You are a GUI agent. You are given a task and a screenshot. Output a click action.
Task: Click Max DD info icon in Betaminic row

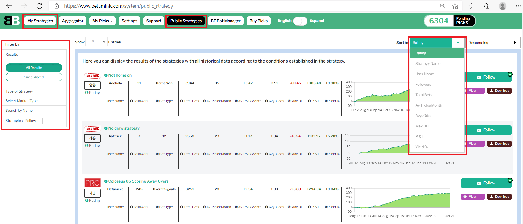(x=289, y=207)
